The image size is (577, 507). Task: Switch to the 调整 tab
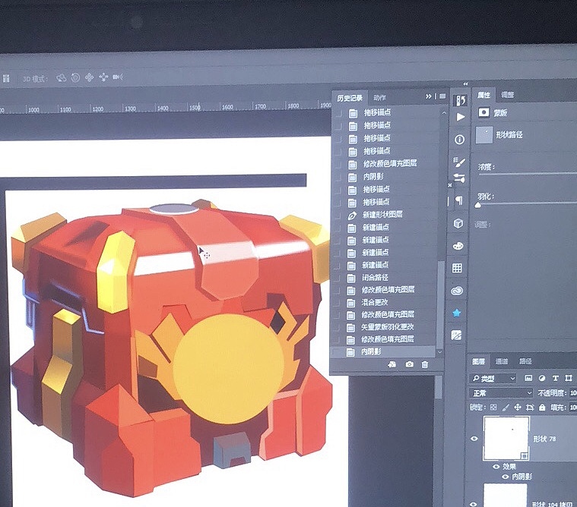(x=508, y=95)
